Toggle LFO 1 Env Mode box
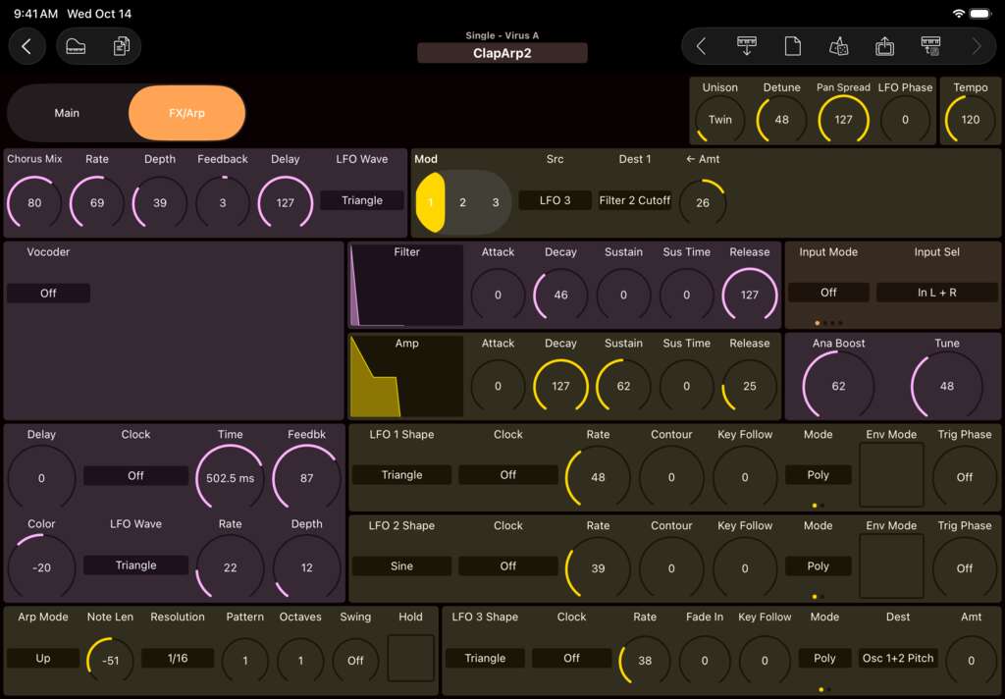The width and height of the screenshot is (1005, 699). coord(891,475)
